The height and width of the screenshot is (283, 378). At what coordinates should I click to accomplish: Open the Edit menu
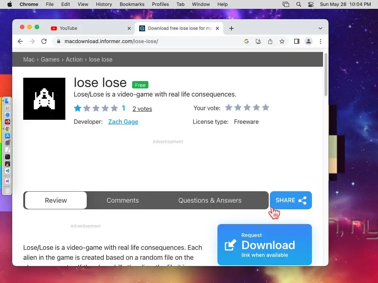coord(66,4)
